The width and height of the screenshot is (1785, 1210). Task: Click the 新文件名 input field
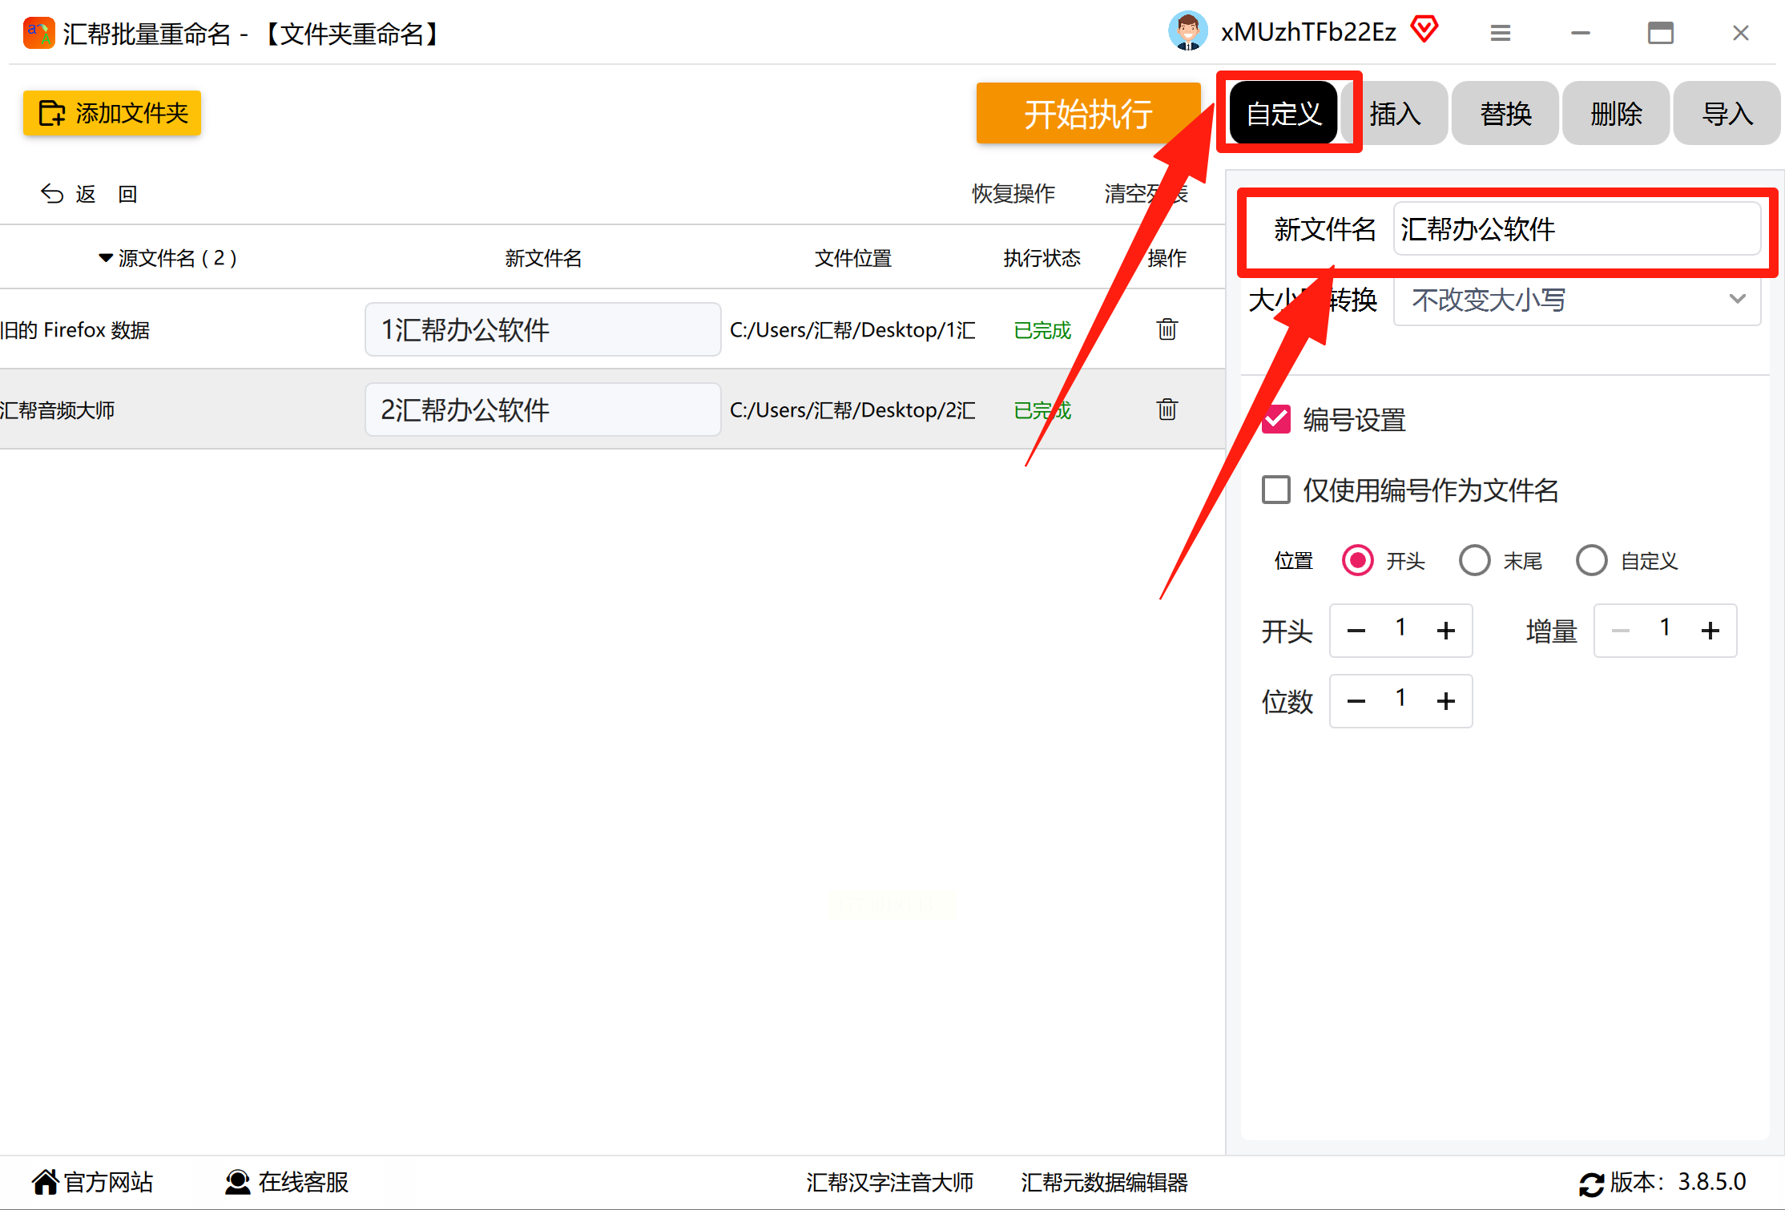tap(1575, 229)
